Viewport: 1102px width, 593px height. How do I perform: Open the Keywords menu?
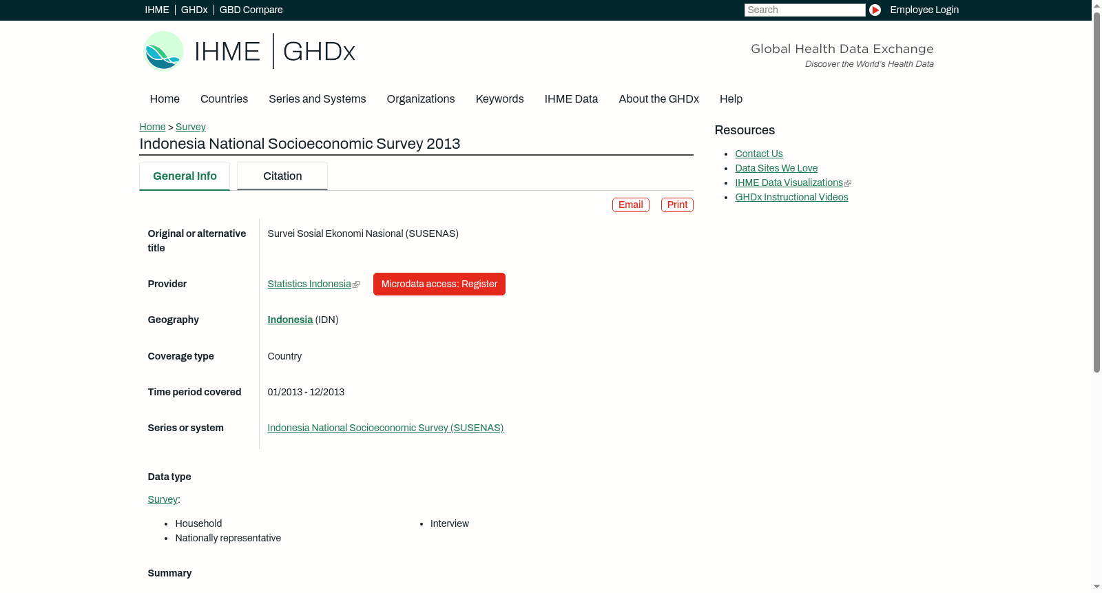(x=500, y=99)
